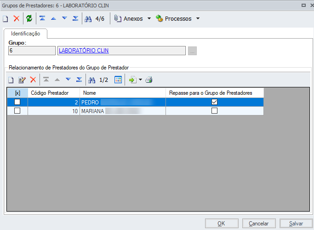The height and width of the screenshot is (230, 314).
Task: Click the ellipsis lookup button beside Grupo
Action: (x=192, y=51)
